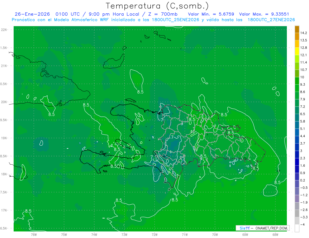
Task: Select the colour bar swatch between 5.1 and 5.8
Action: pyautogui.click(x=297, y=125)
